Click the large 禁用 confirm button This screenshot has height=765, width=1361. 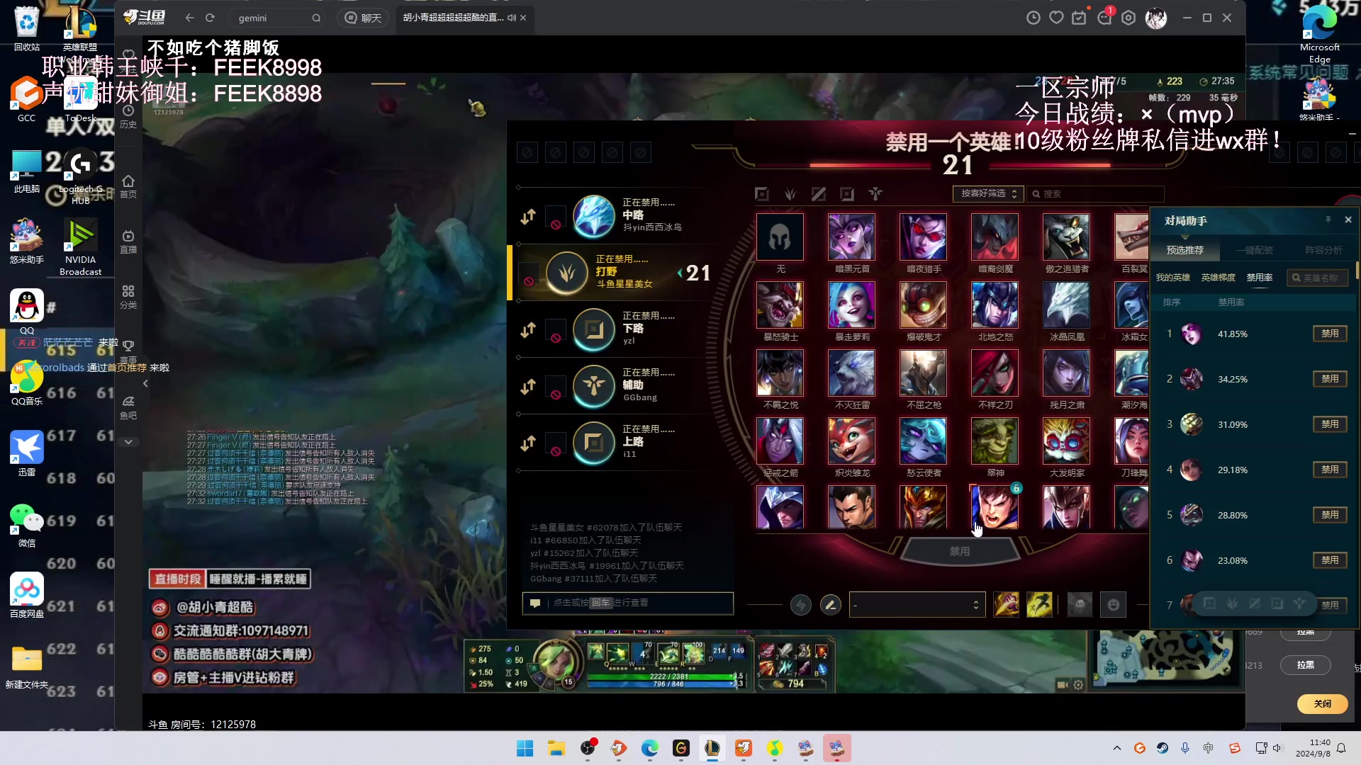coord(960,551)
